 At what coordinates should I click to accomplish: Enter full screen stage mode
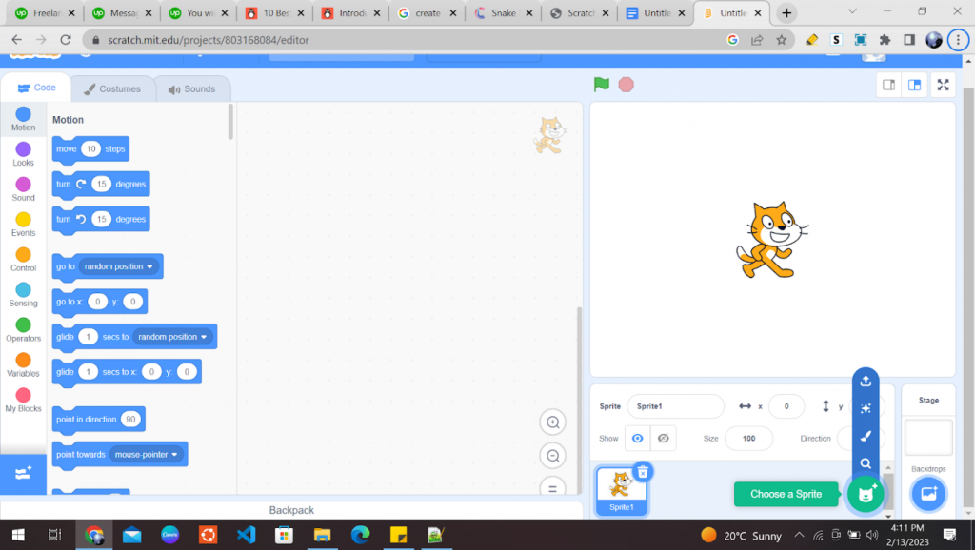[x=943, y=84]
